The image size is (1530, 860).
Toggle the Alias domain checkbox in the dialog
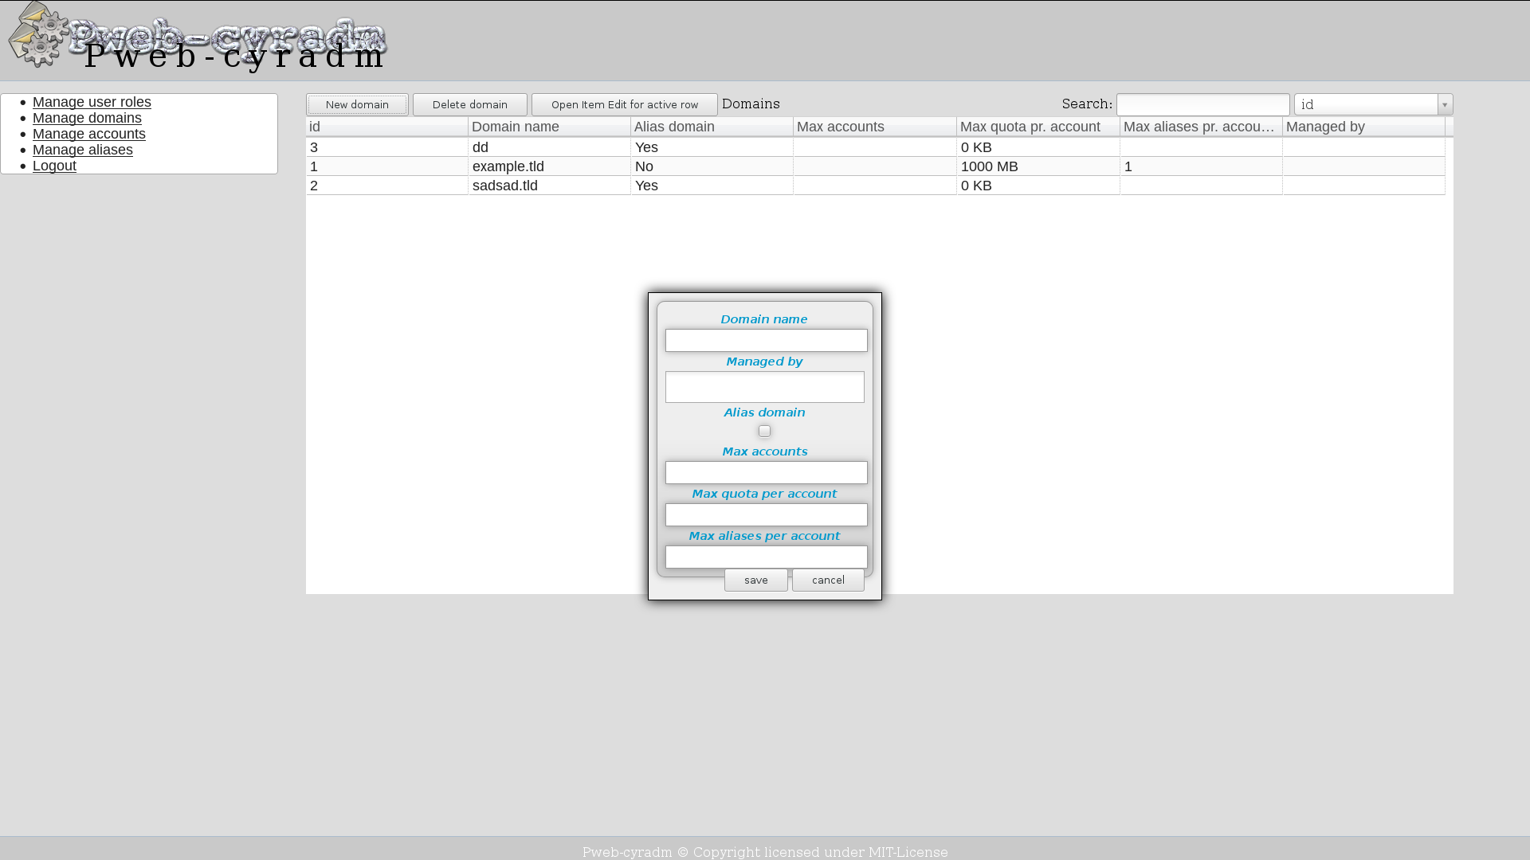[764, 431]
